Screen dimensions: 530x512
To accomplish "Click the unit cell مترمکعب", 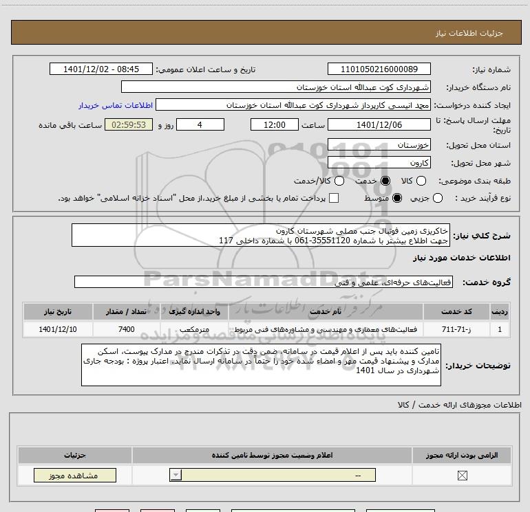I will [194, 329].
